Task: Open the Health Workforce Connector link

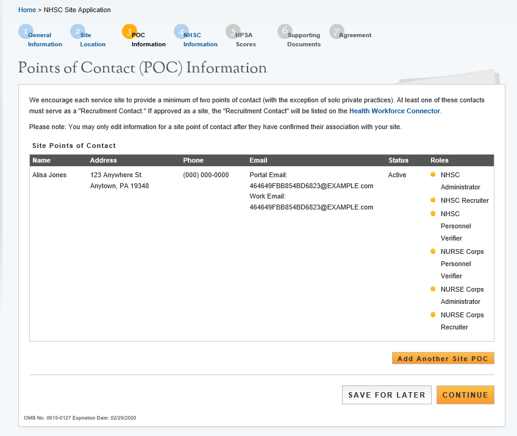Action: click(x=394, y=111)
